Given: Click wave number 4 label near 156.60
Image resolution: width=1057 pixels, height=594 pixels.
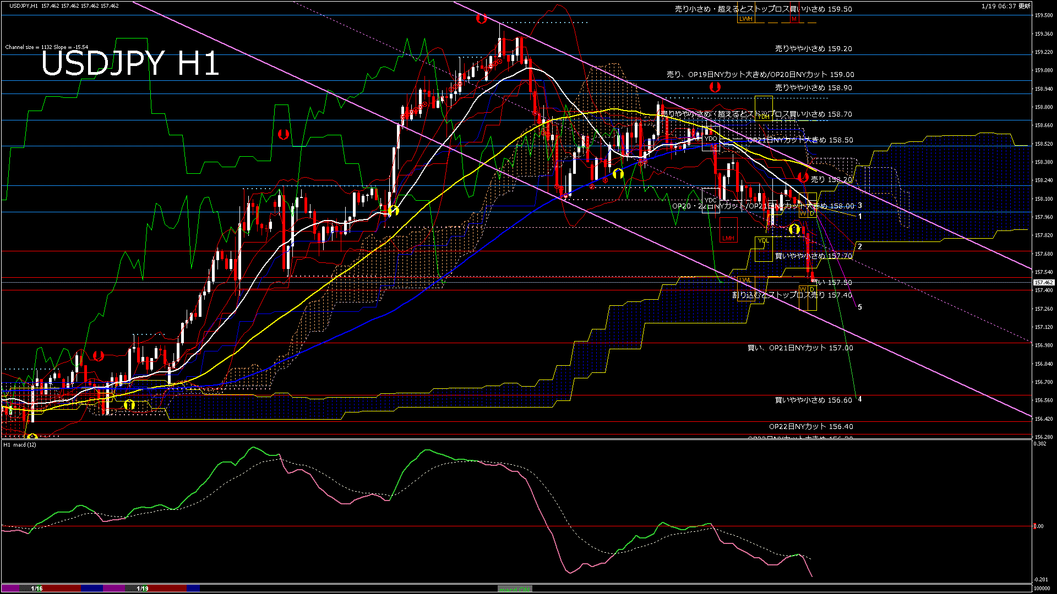Looking at the screenshot, I should click(x=860, y=399).
